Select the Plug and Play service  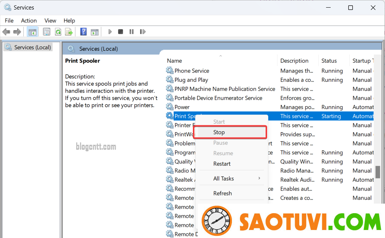click(191, 80)
